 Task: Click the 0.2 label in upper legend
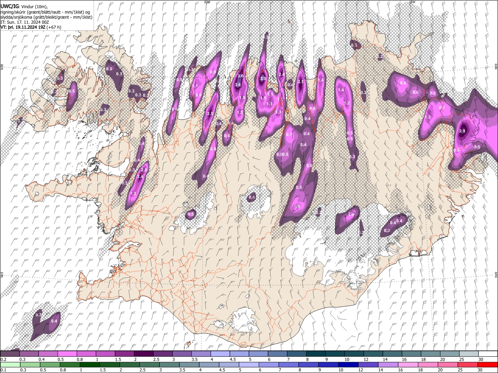(4, 359)
